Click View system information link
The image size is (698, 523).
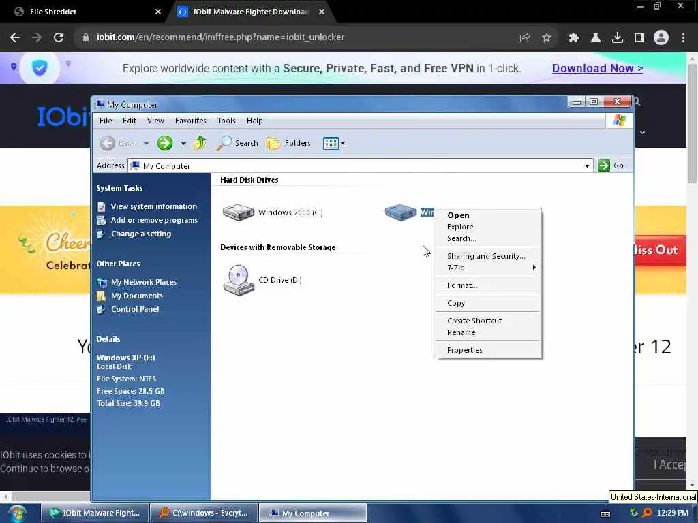(153, 206)
